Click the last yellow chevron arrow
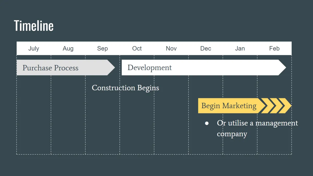This screenshot has height=176, width=313. (x=285, y=106)
